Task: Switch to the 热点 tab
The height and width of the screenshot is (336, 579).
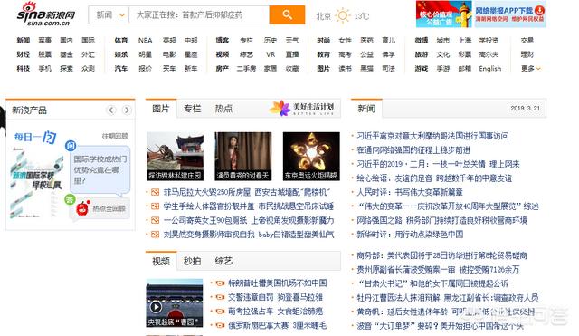Action: pyautogui.click(x=223, y=109)
